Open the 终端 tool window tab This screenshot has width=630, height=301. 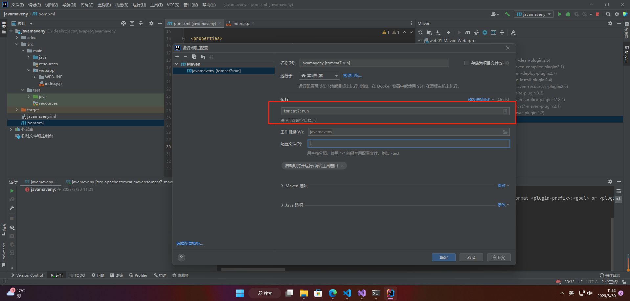[117, 275]
